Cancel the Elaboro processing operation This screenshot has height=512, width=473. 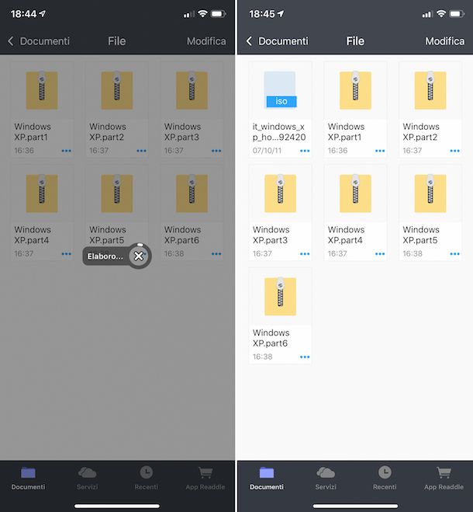[139, 256]
